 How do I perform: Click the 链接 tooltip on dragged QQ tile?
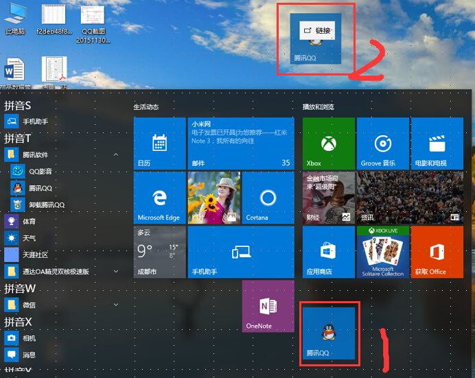coord(317,30)
